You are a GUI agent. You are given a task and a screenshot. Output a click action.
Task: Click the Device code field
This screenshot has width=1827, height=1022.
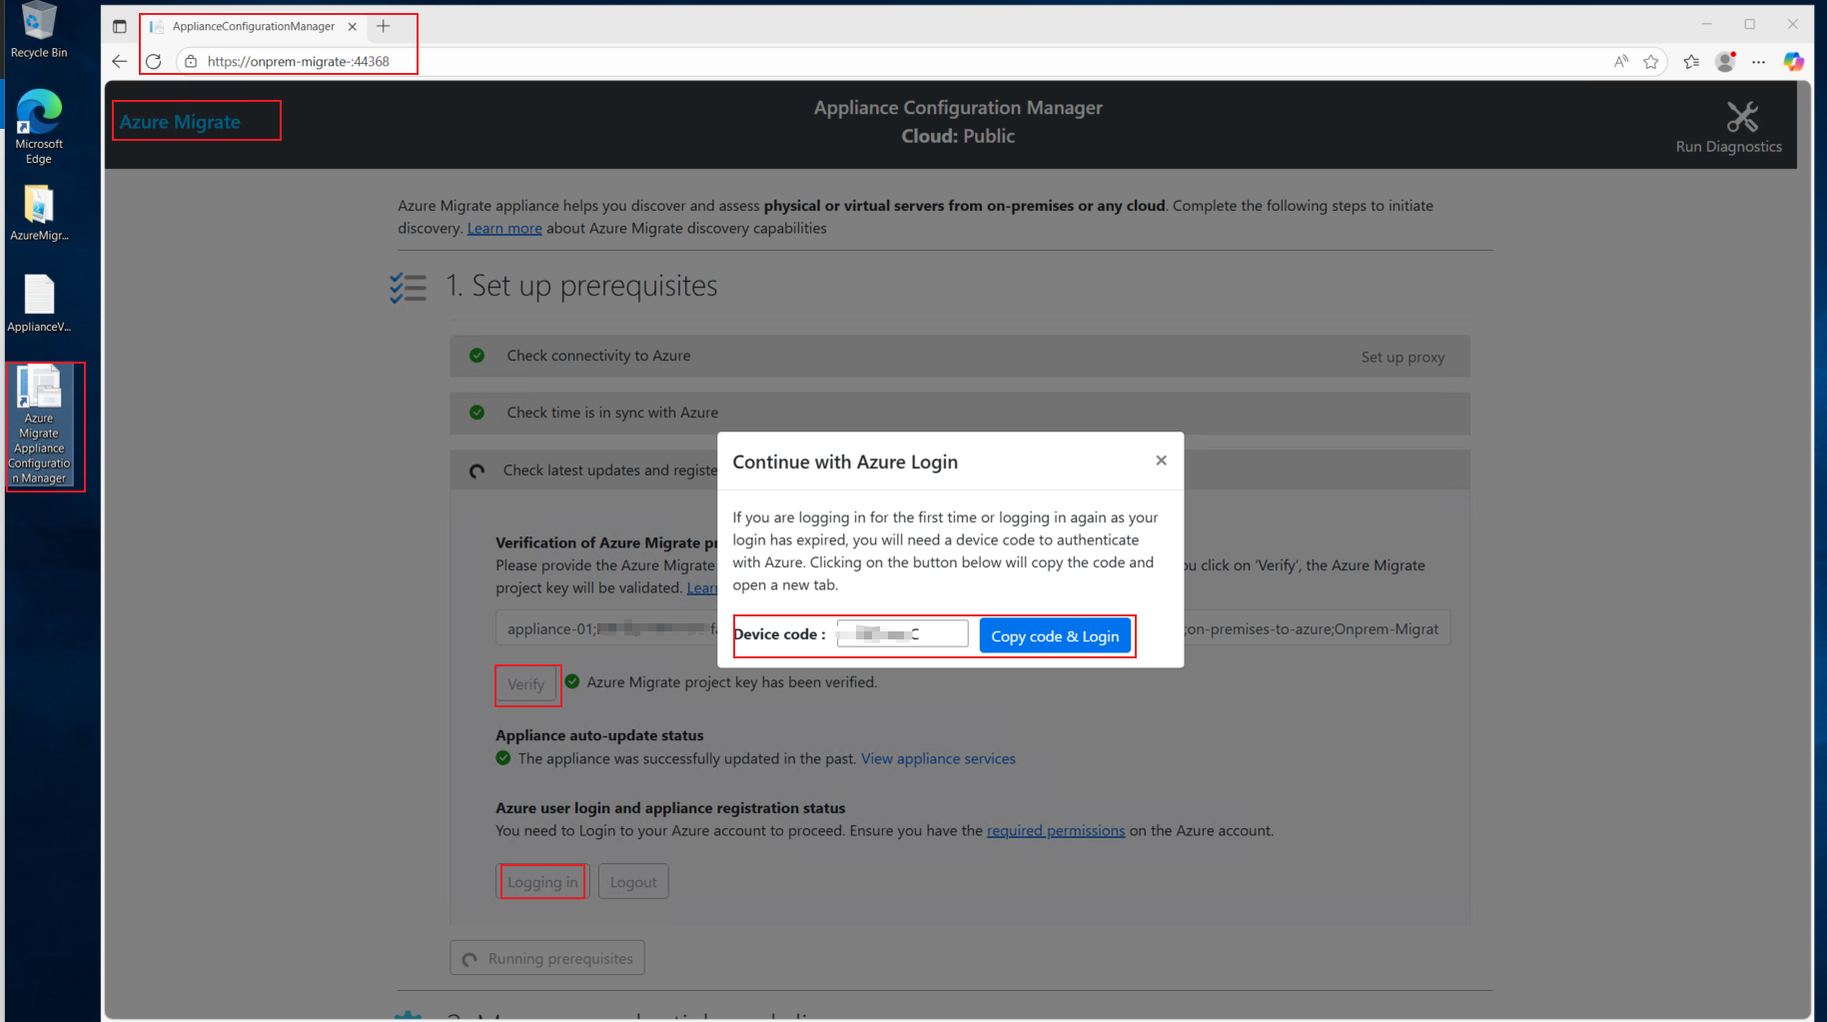pyautogui.click(x=901, y=634)
